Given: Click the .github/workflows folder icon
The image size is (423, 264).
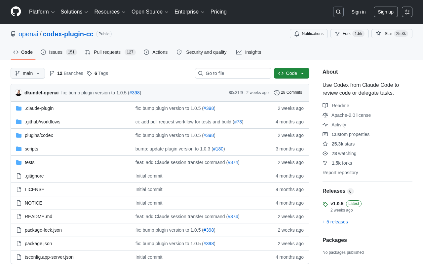Looking at the screenshot, I should 19,122.
